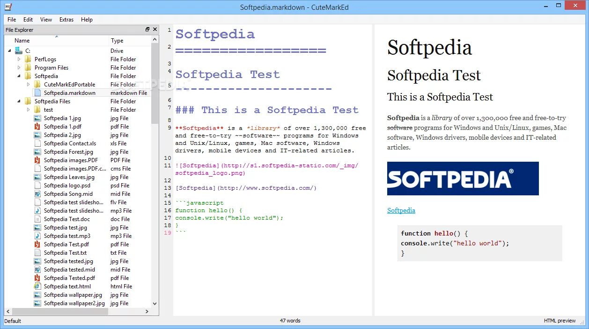
Task: Click the Softpedia test.jpg image icon
Action: [x=37, y=228]
